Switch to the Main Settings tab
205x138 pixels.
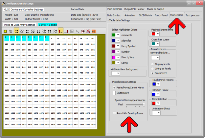pyautogui.click(x=114, y=9)
